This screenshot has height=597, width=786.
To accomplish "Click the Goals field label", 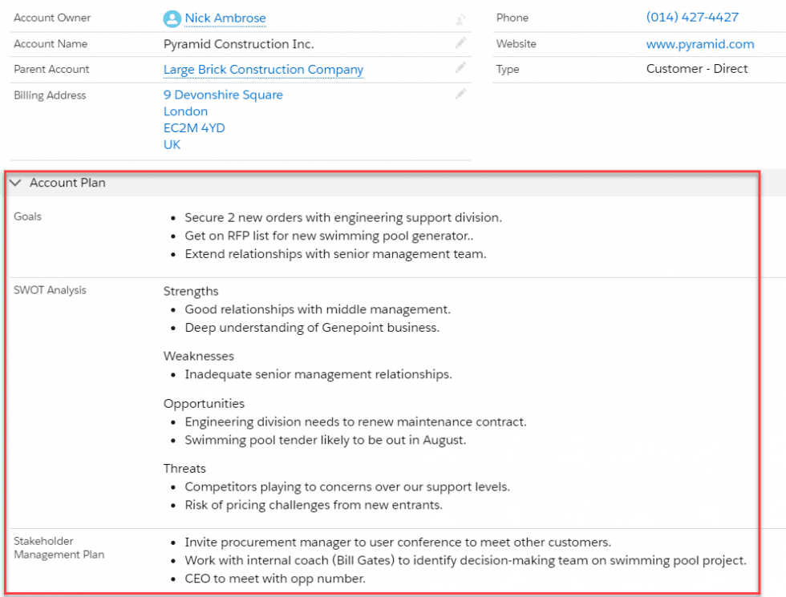I will tap(27, 216).
